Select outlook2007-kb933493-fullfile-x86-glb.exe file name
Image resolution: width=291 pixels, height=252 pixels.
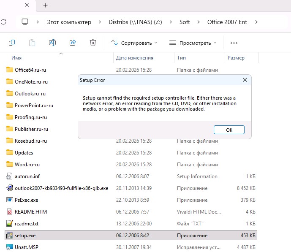[x=61, y=188]
